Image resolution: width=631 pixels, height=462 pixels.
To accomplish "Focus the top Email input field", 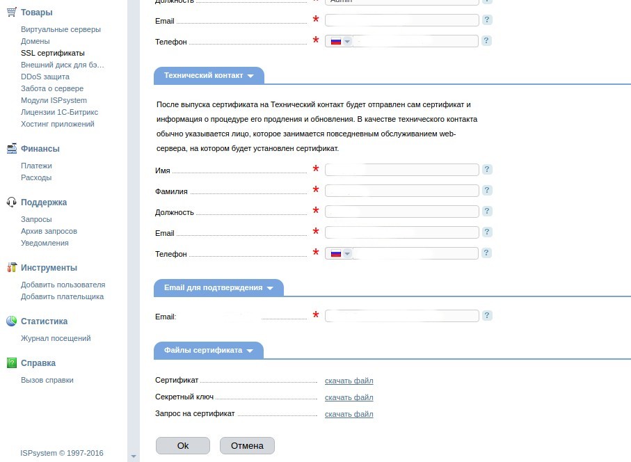I will (x=402, y=20).
